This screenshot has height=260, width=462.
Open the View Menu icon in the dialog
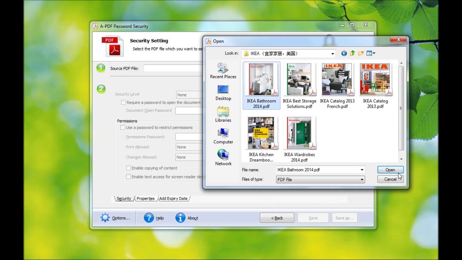click(371, 53)
